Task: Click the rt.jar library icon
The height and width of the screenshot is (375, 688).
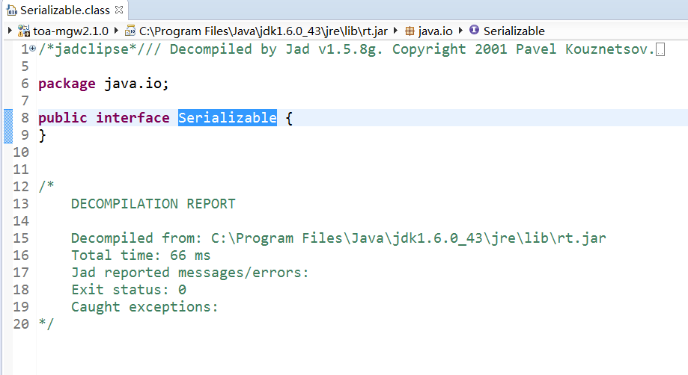Action: [x=130, y=31]
